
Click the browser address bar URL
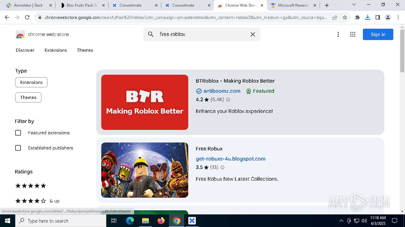[186, 17]
